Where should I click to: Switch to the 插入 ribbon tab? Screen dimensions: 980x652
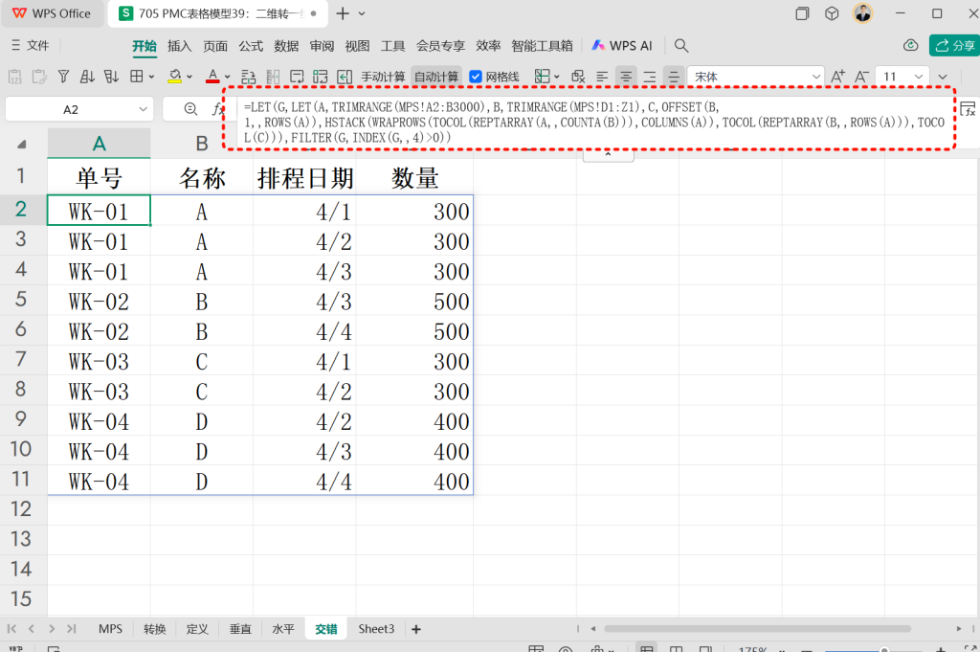(179, 46)
